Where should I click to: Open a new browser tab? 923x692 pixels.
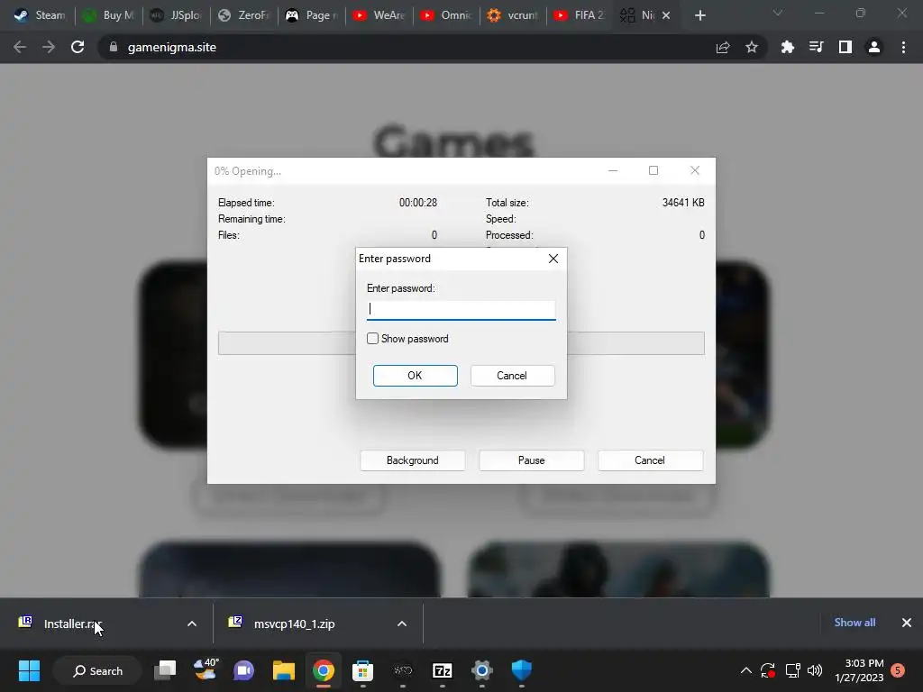(699, 15)
